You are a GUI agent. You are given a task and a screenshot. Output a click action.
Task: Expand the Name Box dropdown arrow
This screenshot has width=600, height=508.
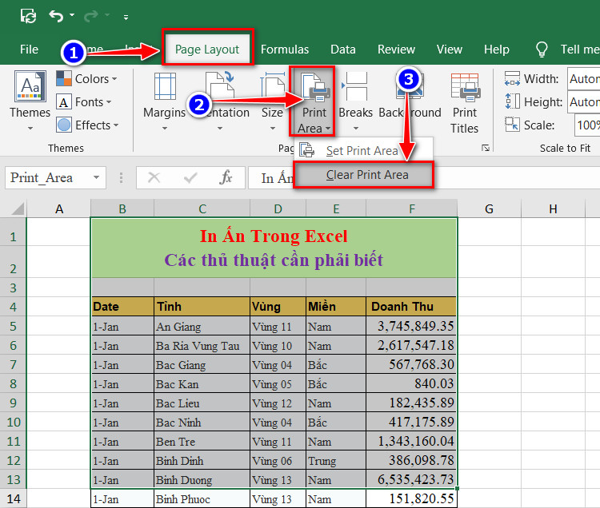coord(97,177)
